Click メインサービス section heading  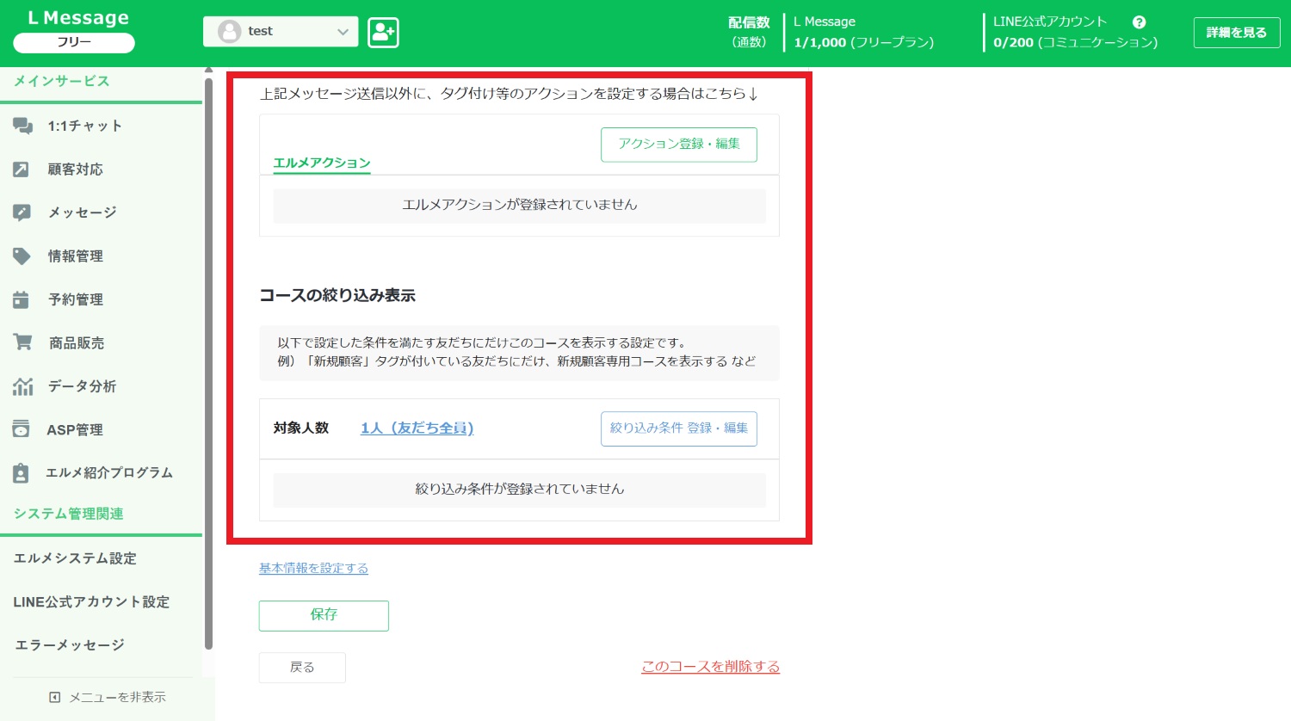pyautogui.click(x=62, y=81)
